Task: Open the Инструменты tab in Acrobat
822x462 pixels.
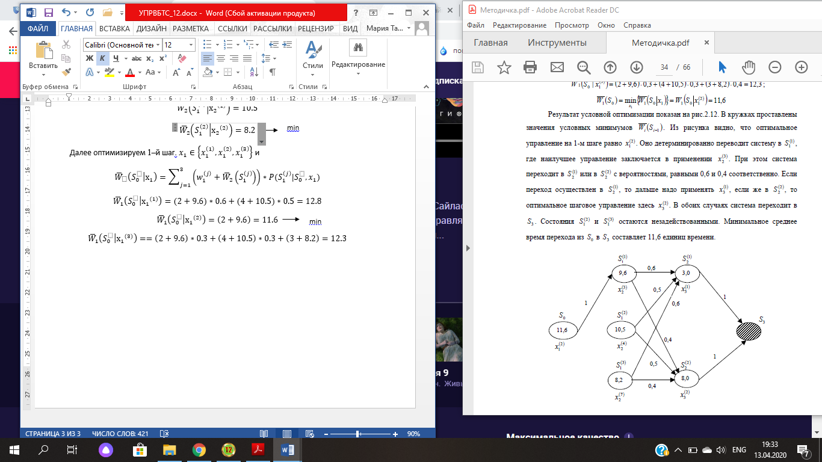Action: pyautogui.click(x=557, y=43)
